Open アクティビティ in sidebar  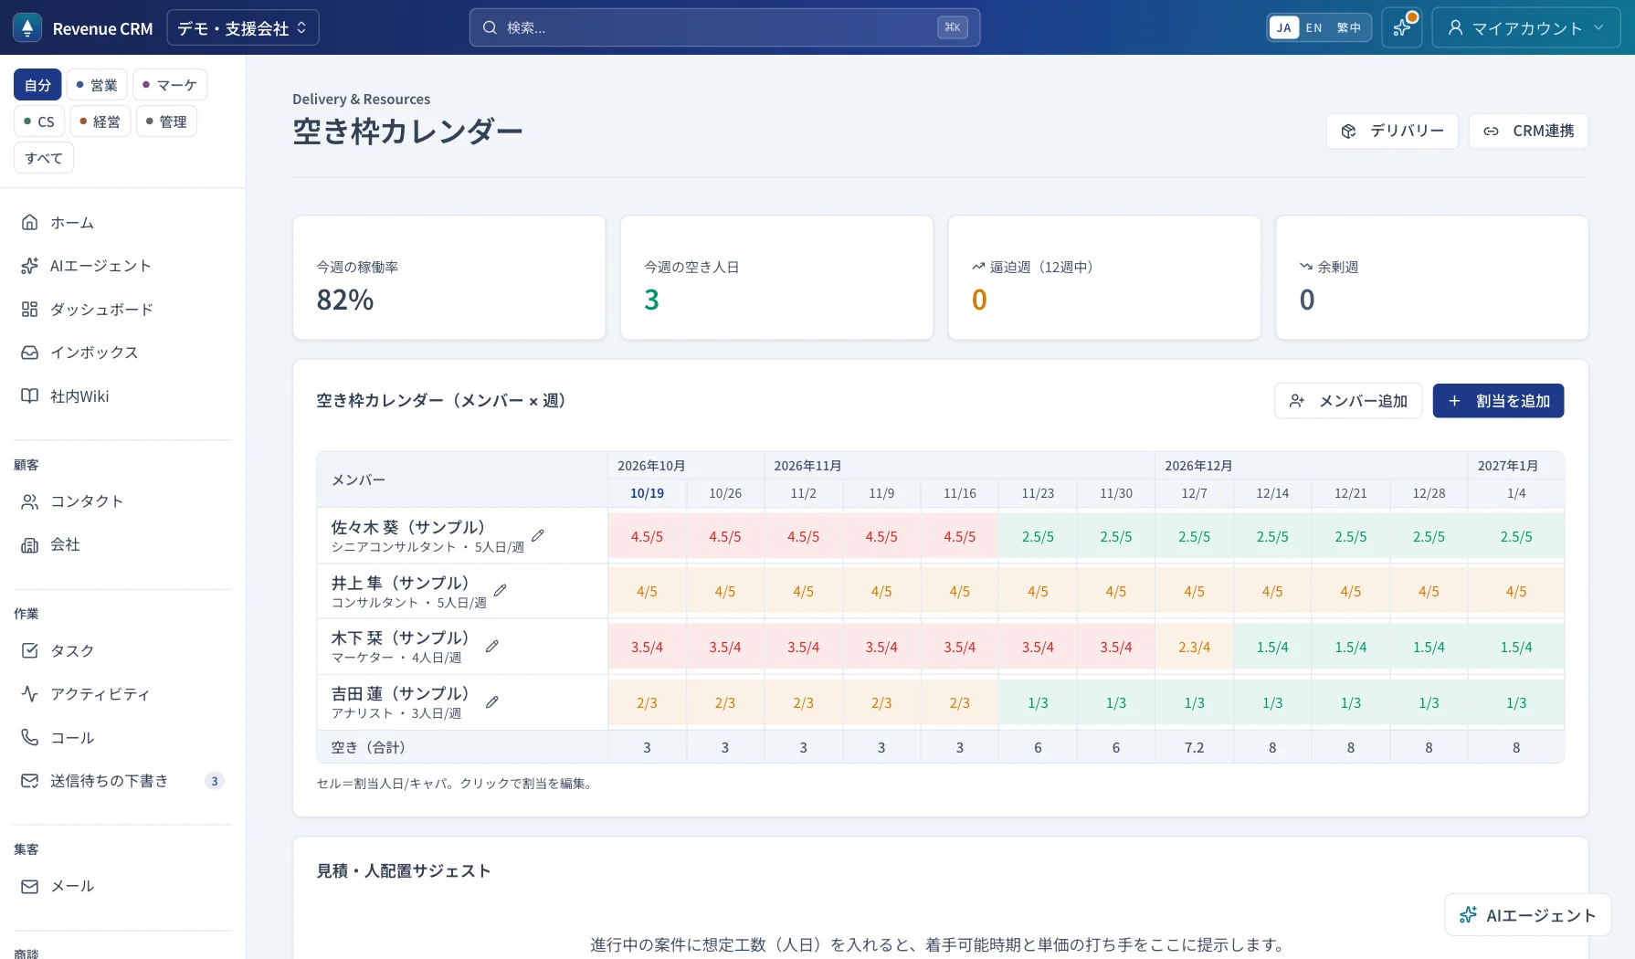point(122,694)
